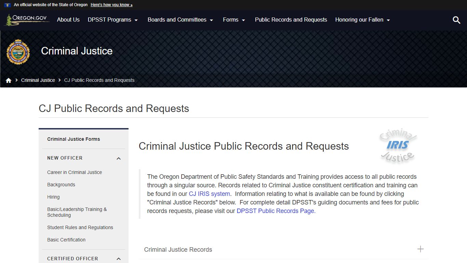Open Career in Criminal Justice link
Viewport: 467px width, 263px height.
click(x=75, y=172)
